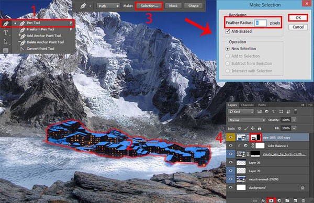This screenshot has height=203, width=314.
Task: Click into the Feather Radius field
Action: pyautogui.click(x=261, y=23)
